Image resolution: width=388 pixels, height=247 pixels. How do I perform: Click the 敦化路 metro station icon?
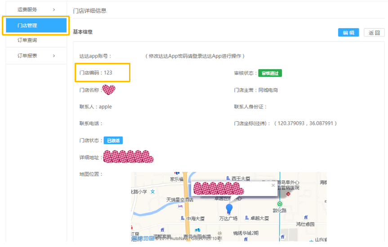pos(280,203)
